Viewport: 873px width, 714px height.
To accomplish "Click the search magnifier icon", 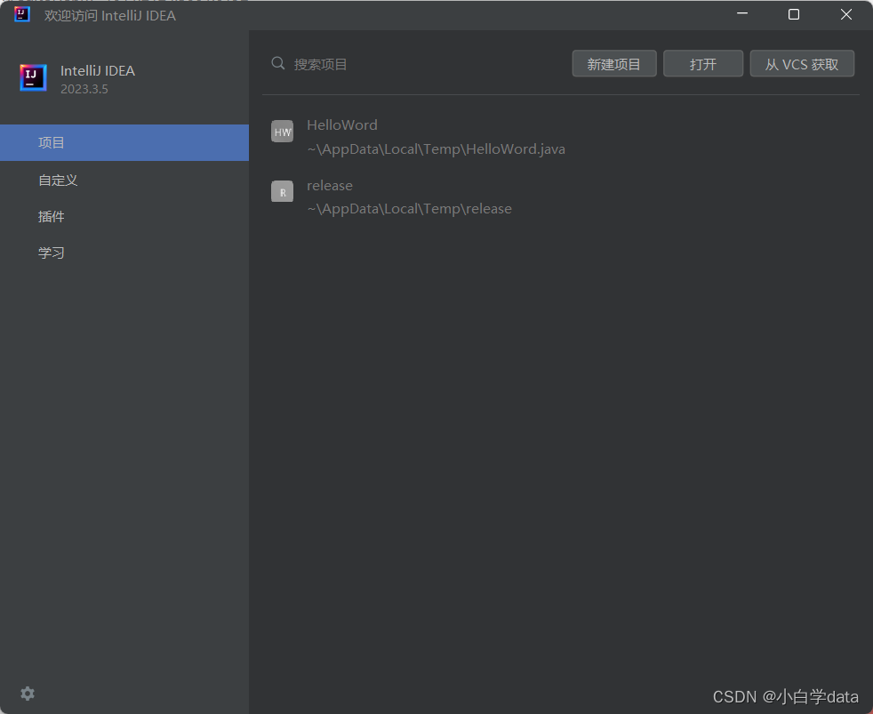I will tap(278, 63).
